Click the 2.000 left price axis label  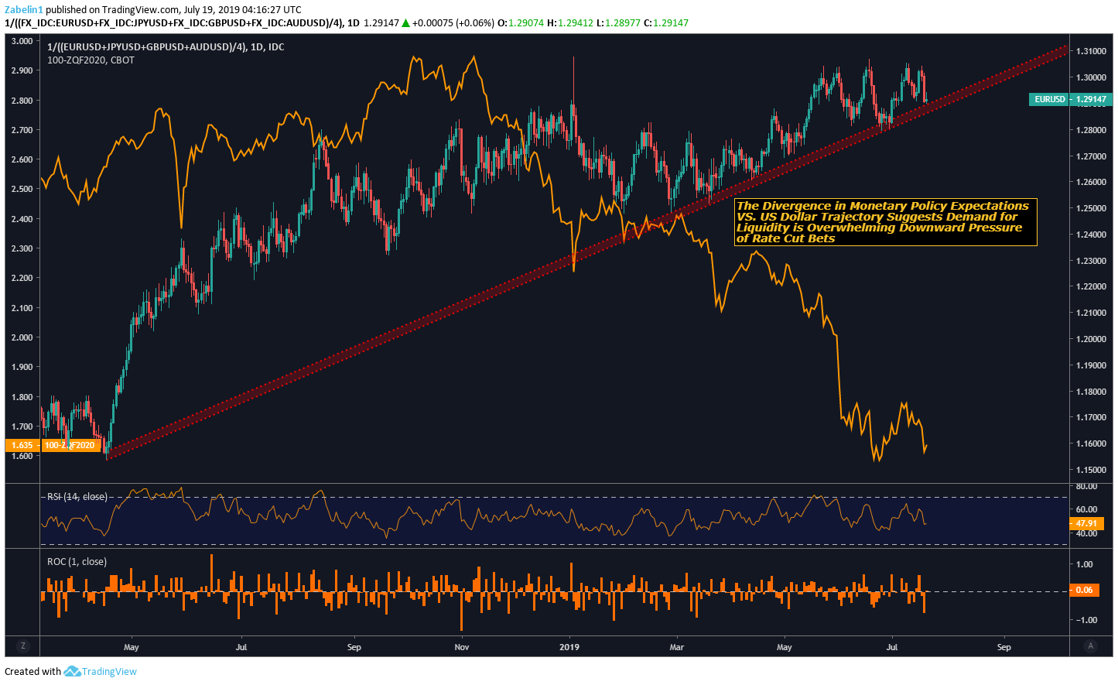tap(22, 337)
